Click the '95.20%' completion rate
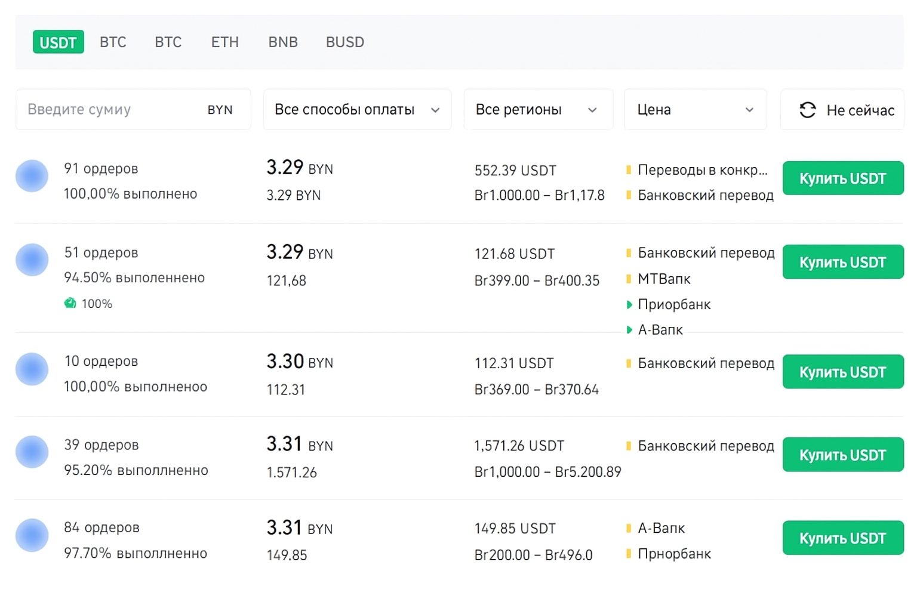This screenshot has width=917, height=611. 88,470
